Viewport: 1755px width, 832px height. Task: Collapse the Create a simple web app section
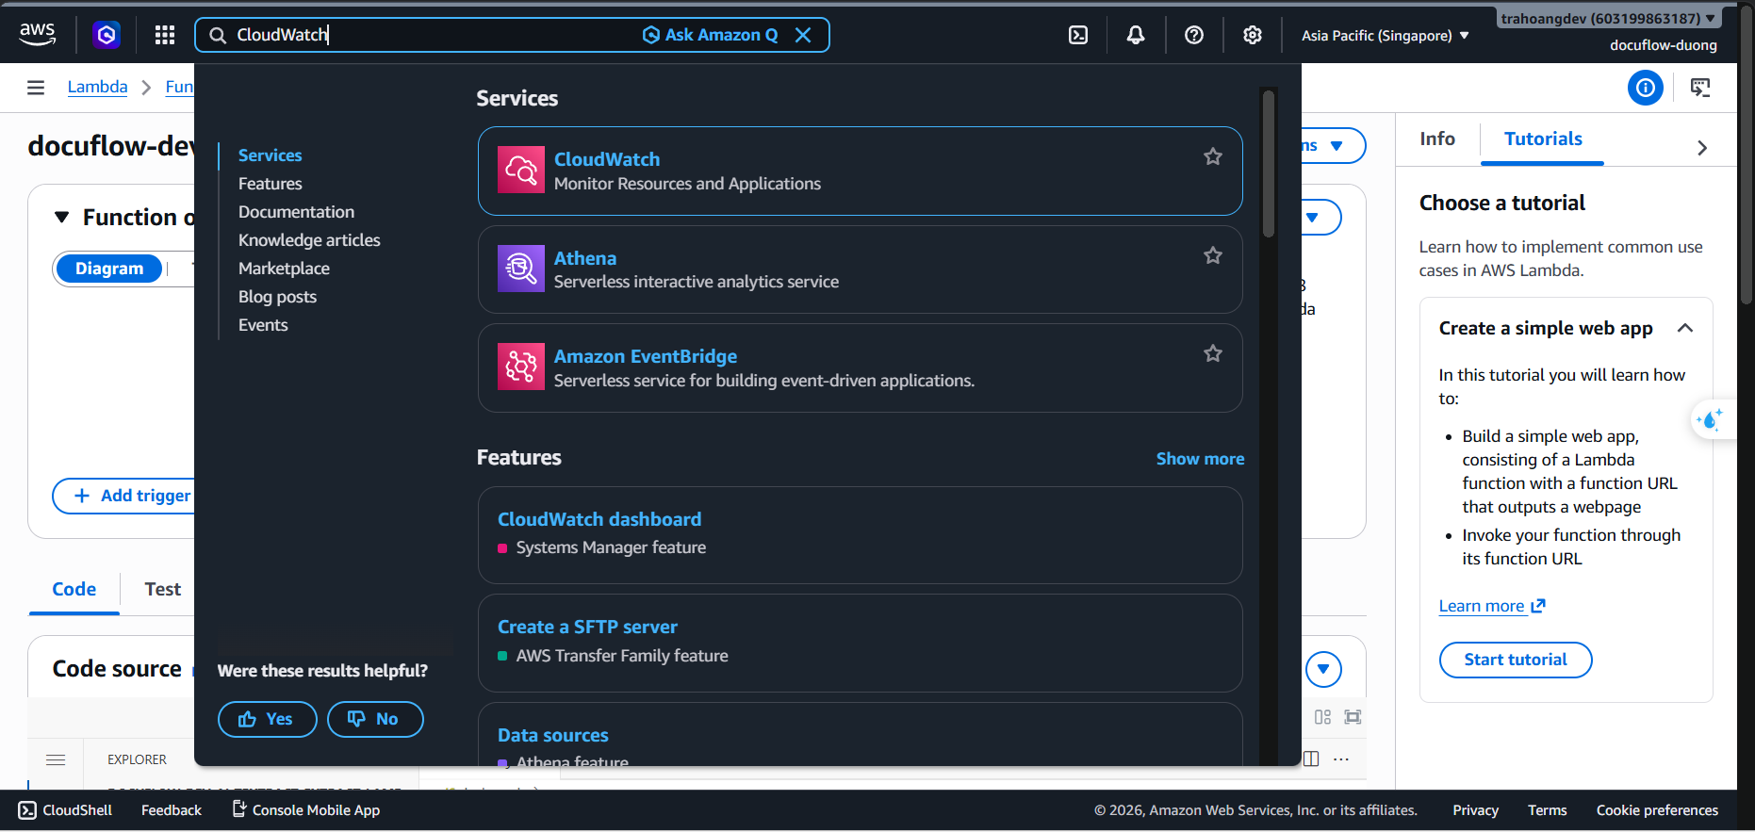[1685, 328]
